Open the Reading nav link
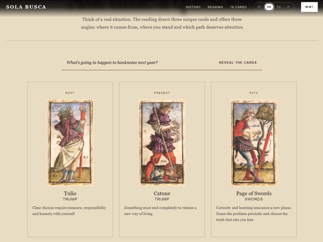 215,7
